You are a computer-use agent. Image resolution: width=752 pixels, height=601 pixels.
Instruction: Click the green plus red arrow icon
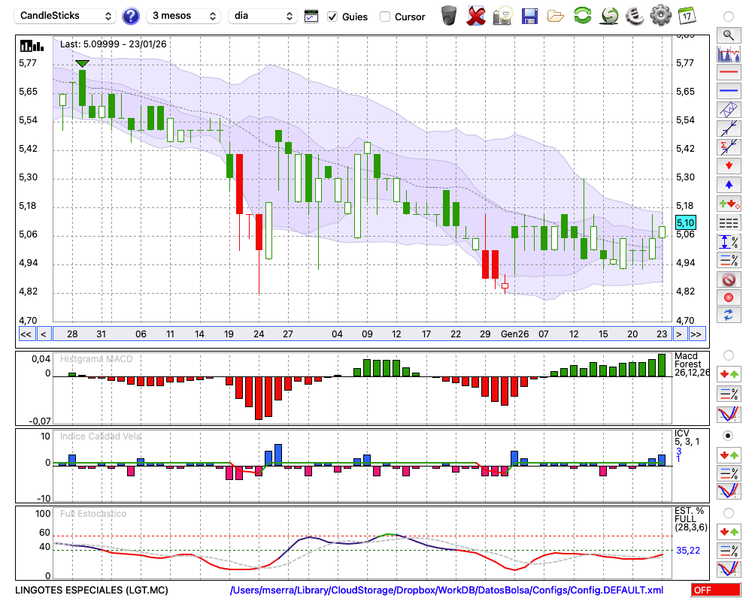[x=729, y=204]
